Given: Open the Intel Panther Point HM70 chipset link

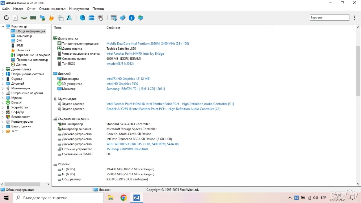Looking at the screenshot, I should tap(135, 54).
